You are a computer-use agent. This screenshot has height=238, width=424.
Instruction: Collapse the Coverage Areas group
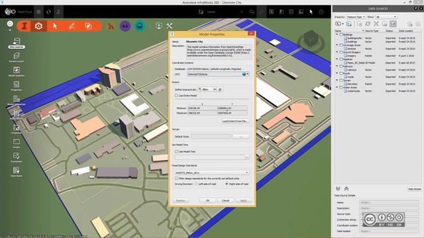[337, 45]
